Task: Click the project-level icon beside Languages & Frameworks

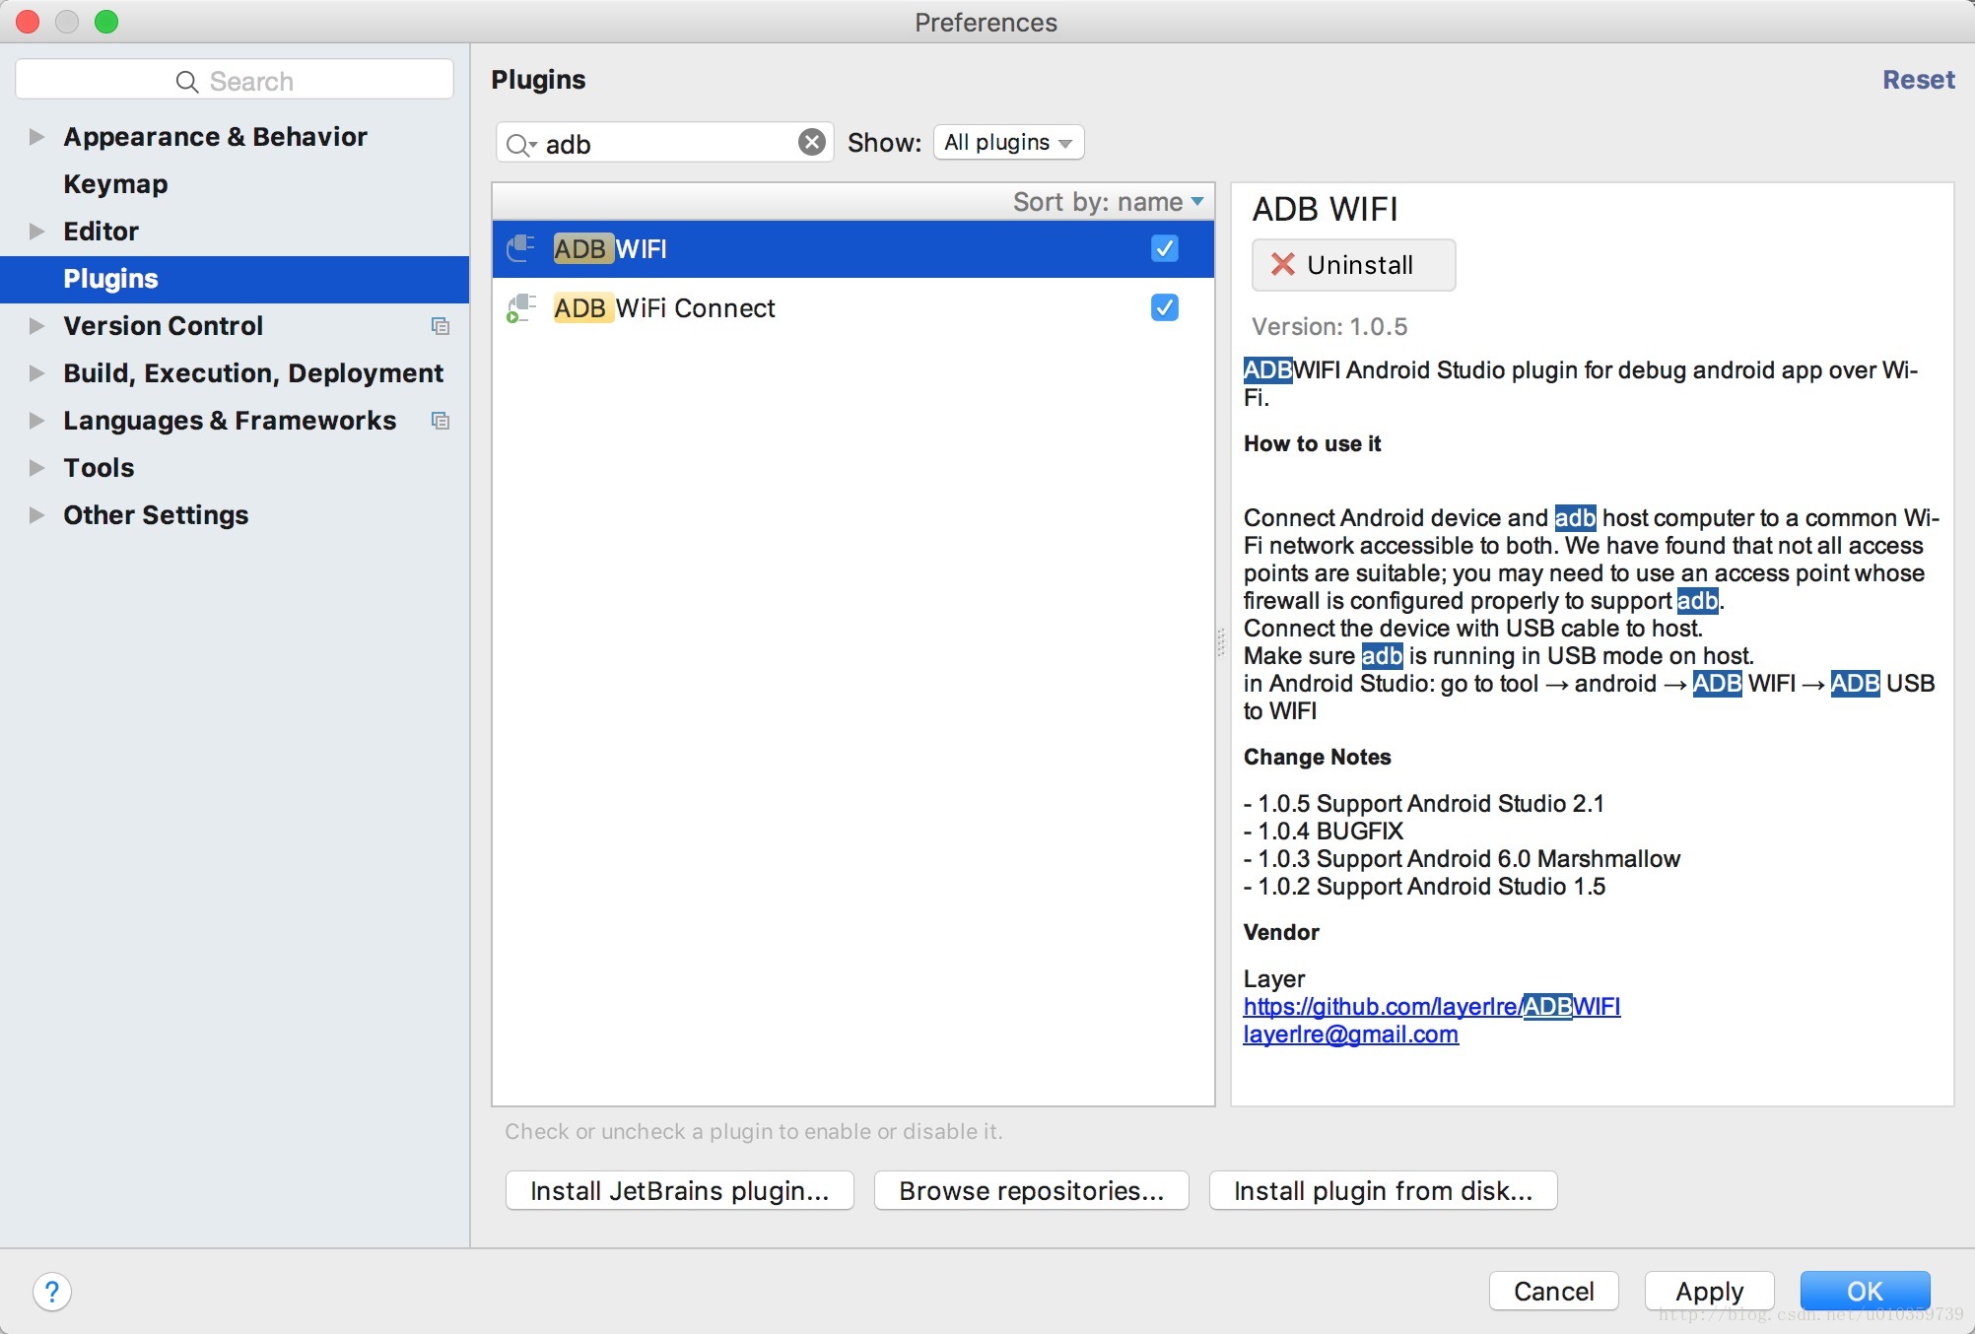Action: pyautogui.click(x=441, y=421)
